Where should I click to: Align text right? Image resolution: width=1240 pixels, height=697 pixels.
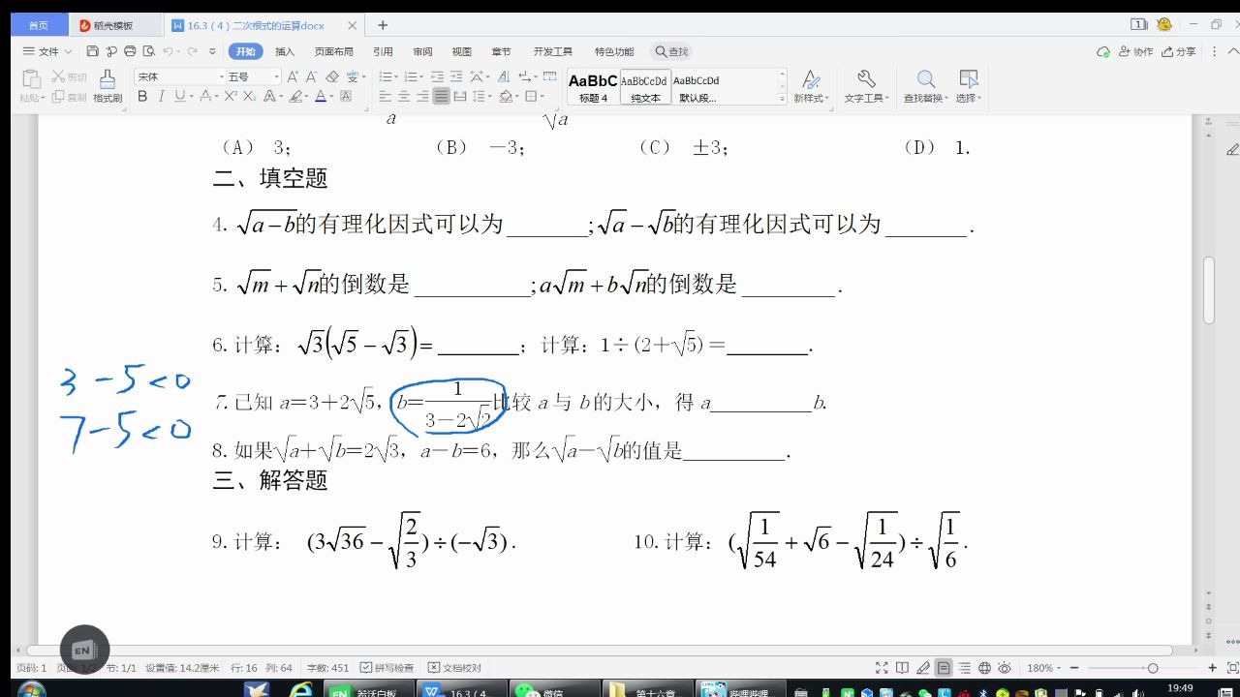coord(422,96)
